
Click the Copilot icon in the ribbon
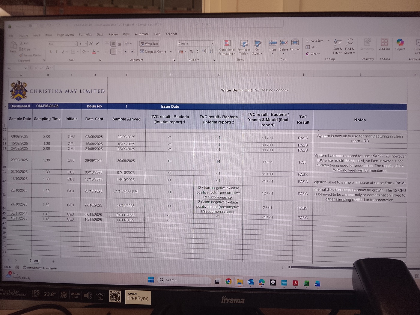click(x=400, y=45)
